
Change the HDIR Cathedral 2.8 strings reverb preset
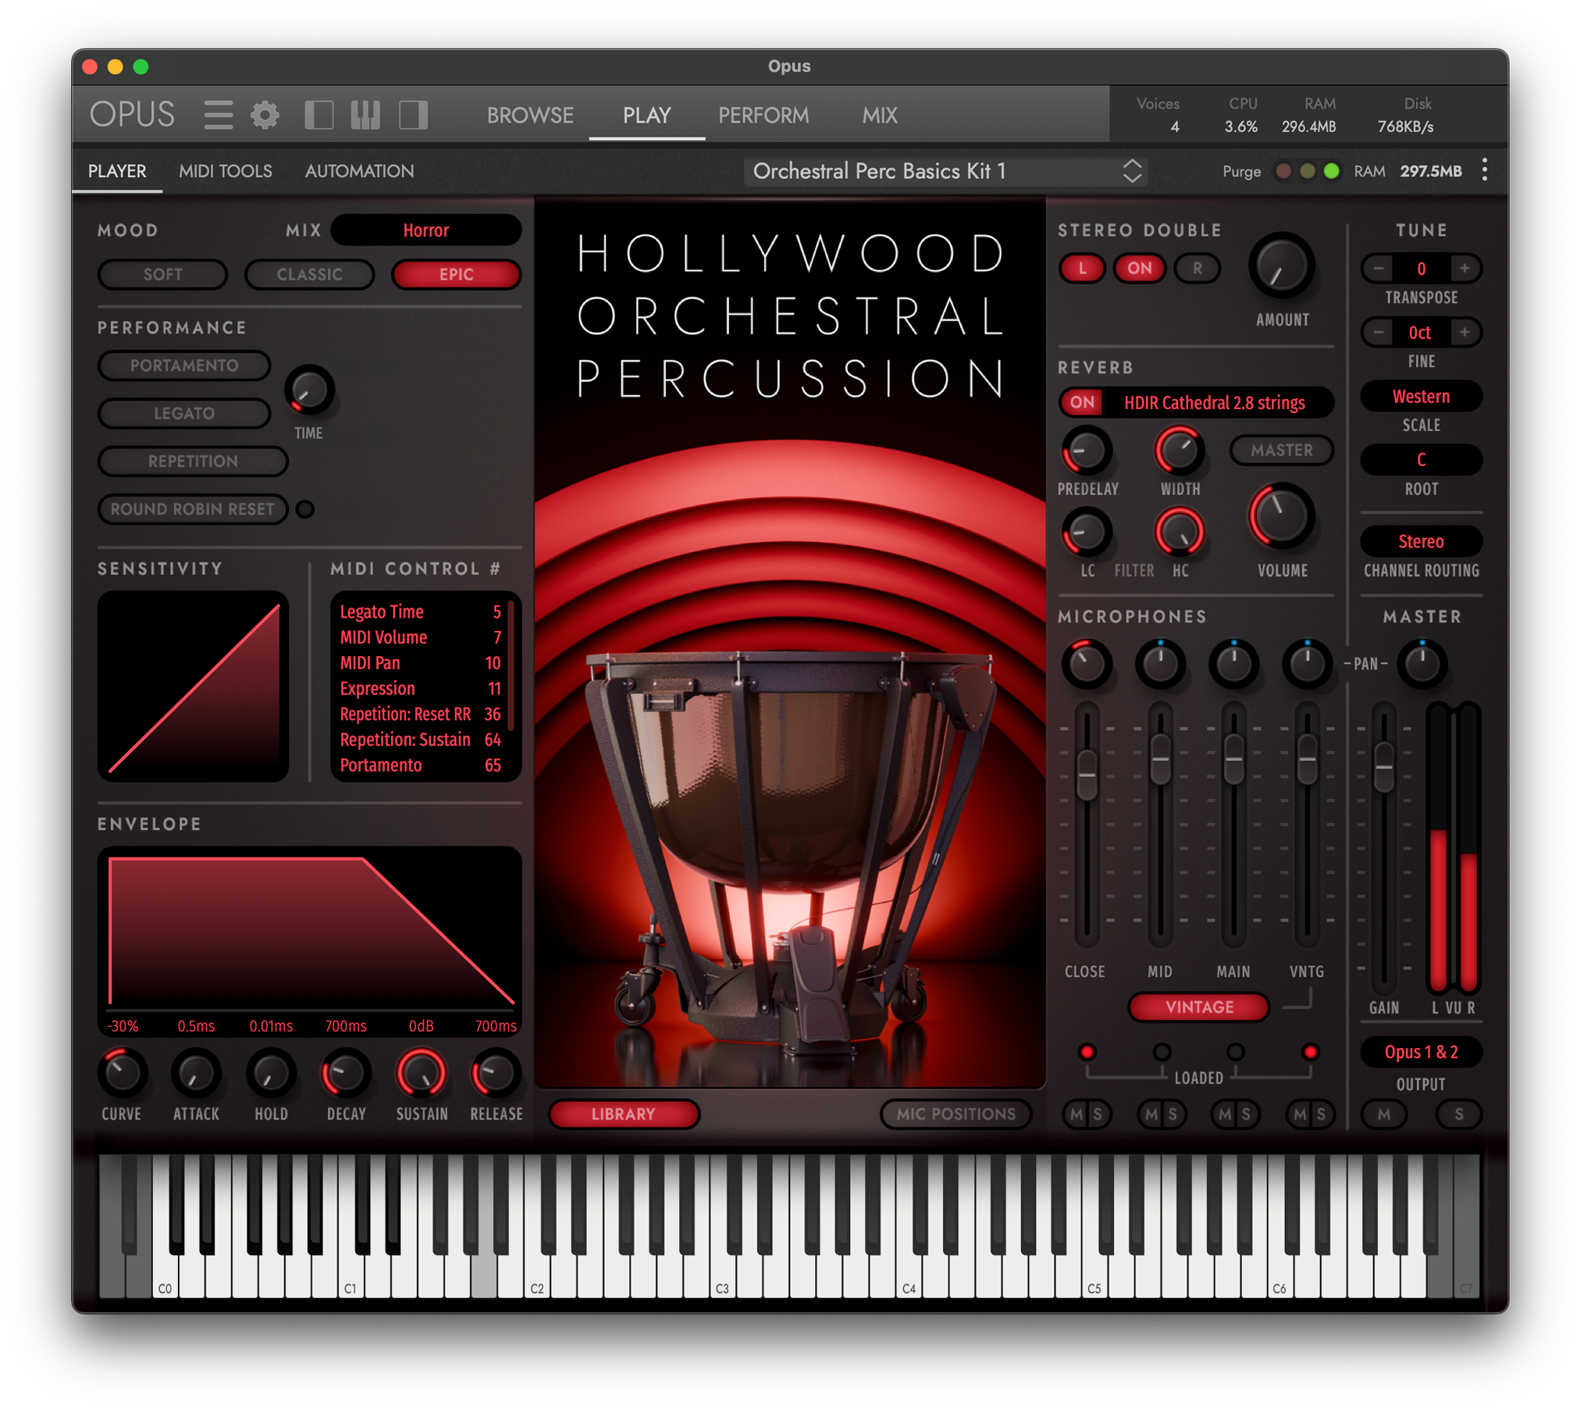tap(1214, 402)
